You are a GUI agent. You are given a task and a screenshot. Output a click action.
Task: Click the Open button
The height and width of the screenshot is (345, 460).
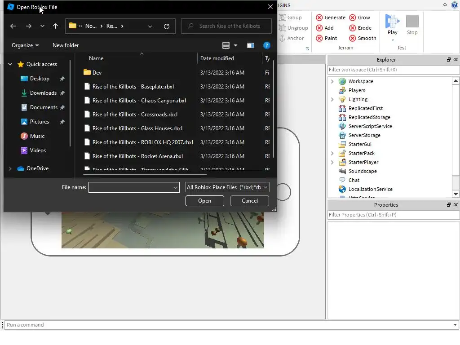(204, 201)
